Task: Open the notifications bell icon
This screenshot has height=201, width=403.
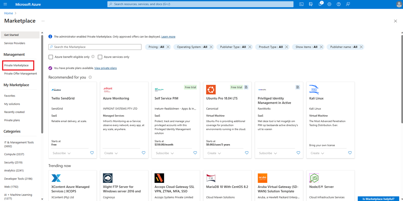Action: (320, 4)
